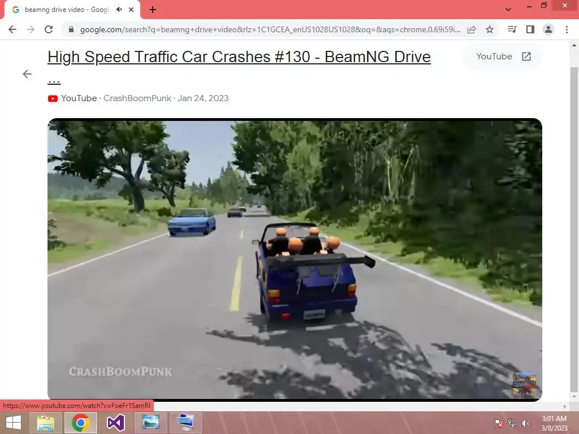Click Chrome icon in taskbar

coord(81,423)
